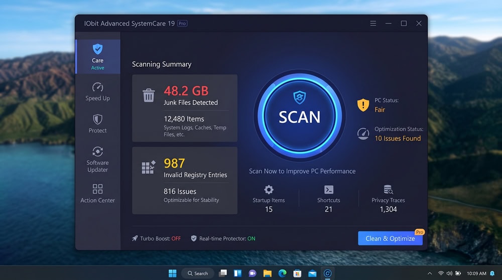Click the Optimization Status gauge icon
The height and width of the screenshot is (280, 502).
363,134
